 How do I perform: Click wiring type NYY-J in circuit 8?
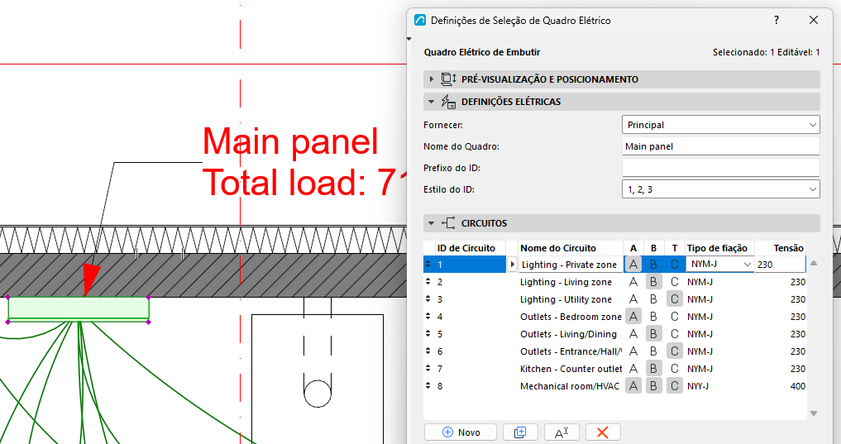tap(698, 386)
